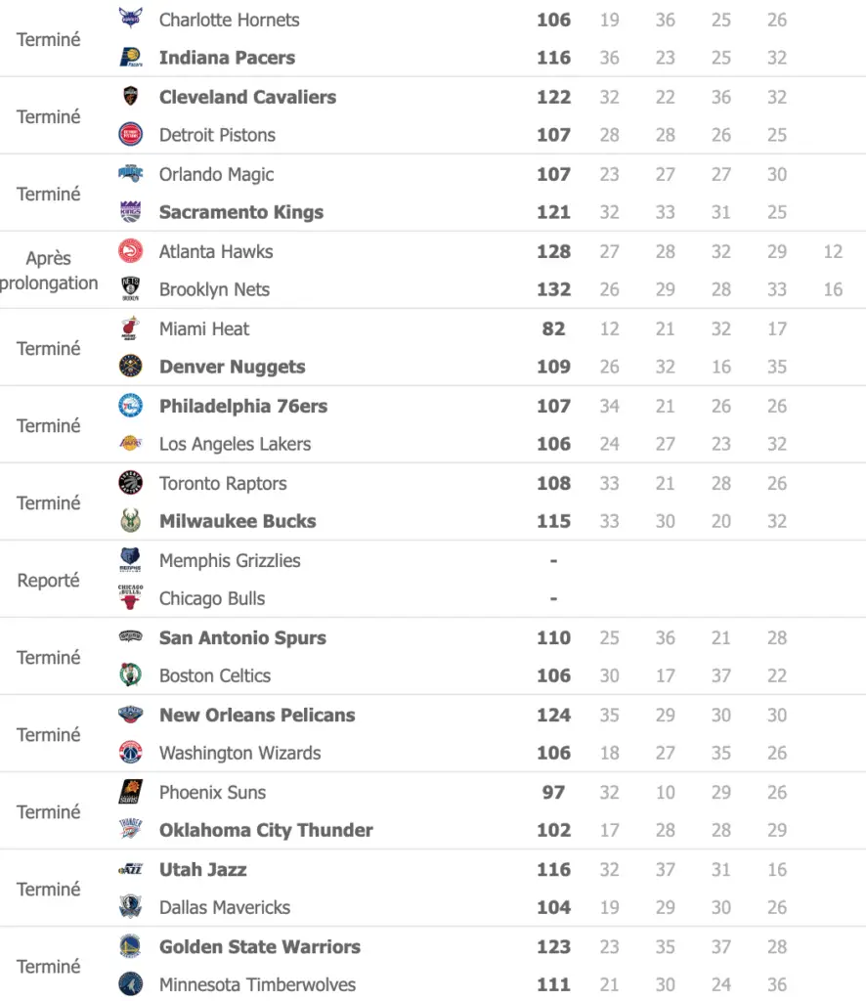Click the Chicago Bulls team logo
The image size is (866, 1001).
(x=130, y=598)
